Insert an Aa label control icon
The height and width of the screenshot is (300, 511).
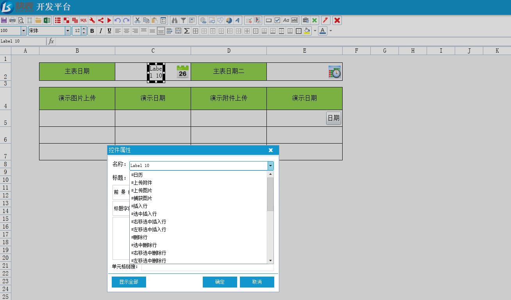[x=286, y=20]
